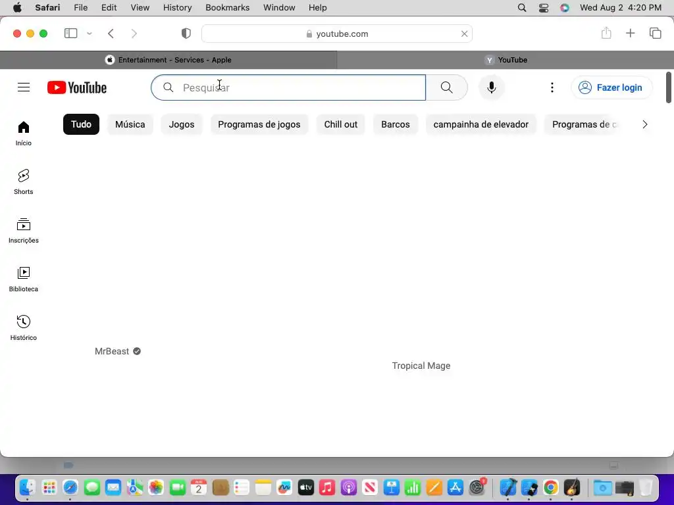Open the Window menu
The width and height of the screenshot is (674, 505).
[x=279, y=8]
